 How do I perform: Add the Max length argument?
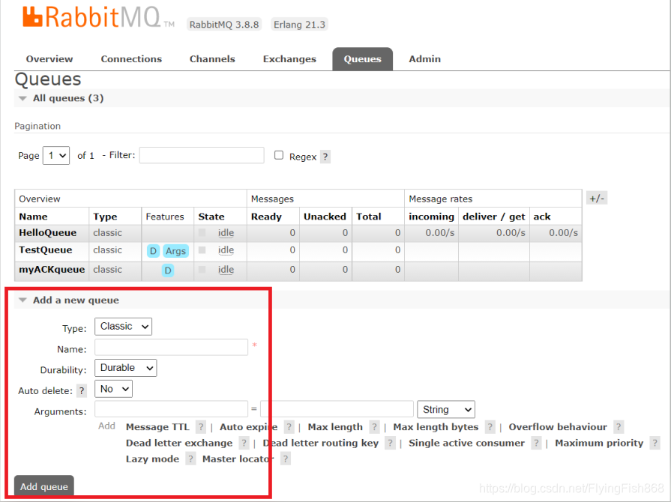335,427
